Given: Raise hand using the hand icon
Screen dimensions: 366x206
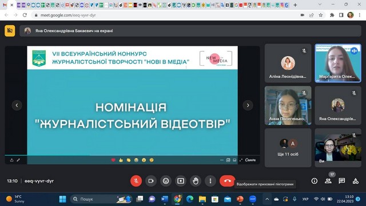Looking at the screenshot, I should [x=196, y=181].
